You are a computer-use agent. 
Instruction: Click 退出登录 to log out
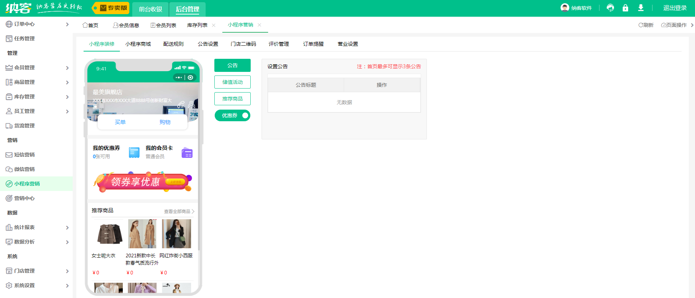point(675,8)
